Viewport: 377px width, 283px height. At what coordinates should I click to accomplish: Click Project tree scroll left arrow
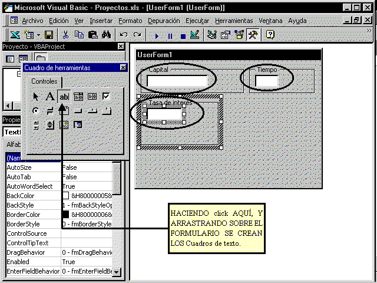tap(8, 106)
